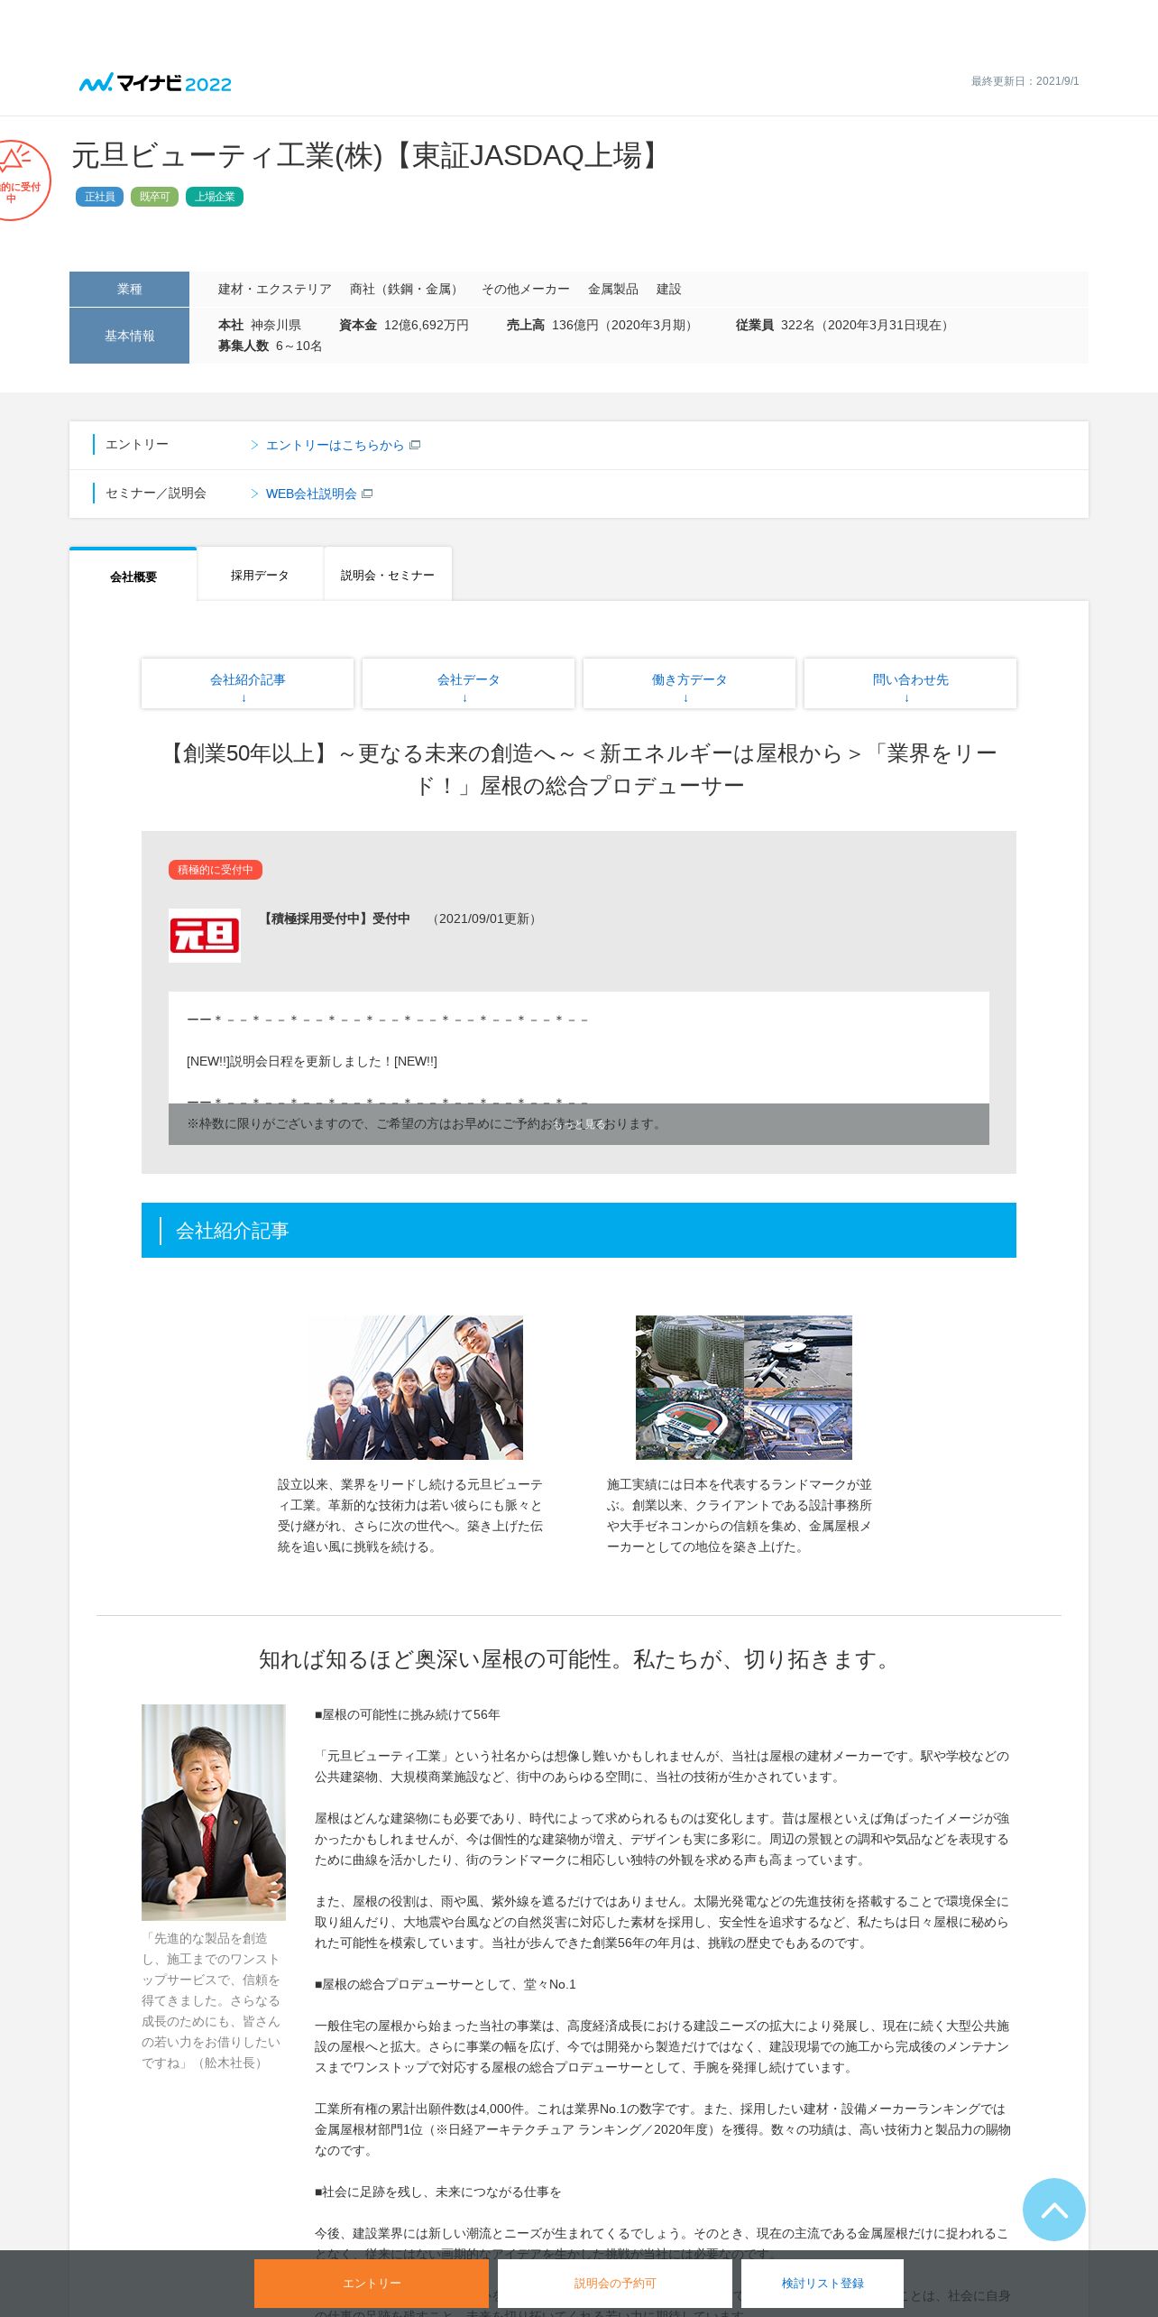Open the president portrait photo

pos(214,1813)
